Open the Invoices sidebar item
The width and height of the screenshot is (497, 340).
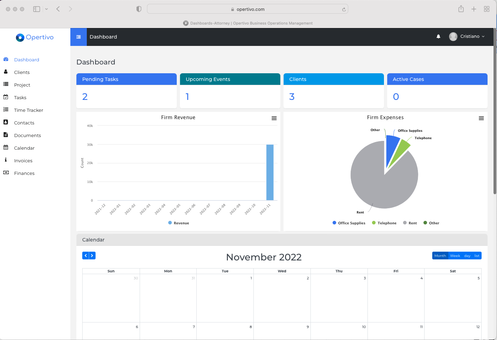(x=23, y=161)
